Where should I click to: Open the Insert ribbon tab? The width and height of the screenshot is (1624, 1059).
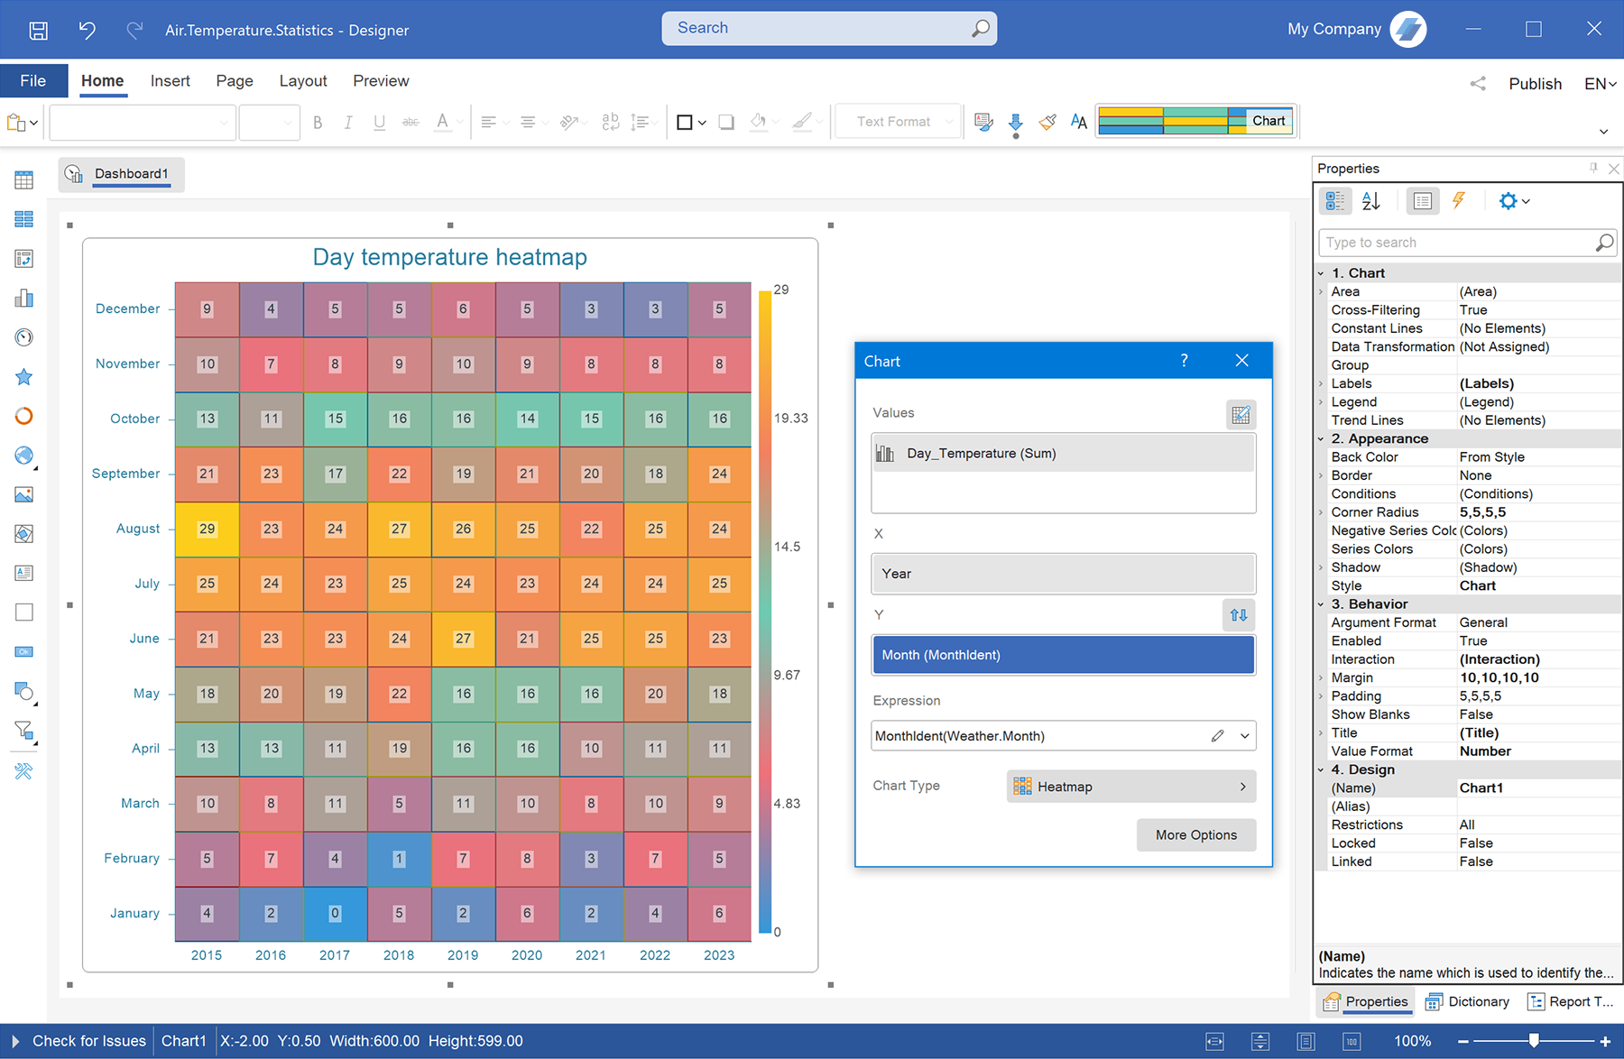[x=170, y=81]
